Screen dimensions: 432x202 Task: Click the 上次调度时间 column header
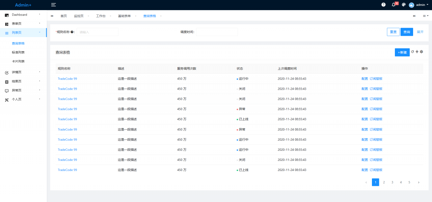(x=287, y=69)
